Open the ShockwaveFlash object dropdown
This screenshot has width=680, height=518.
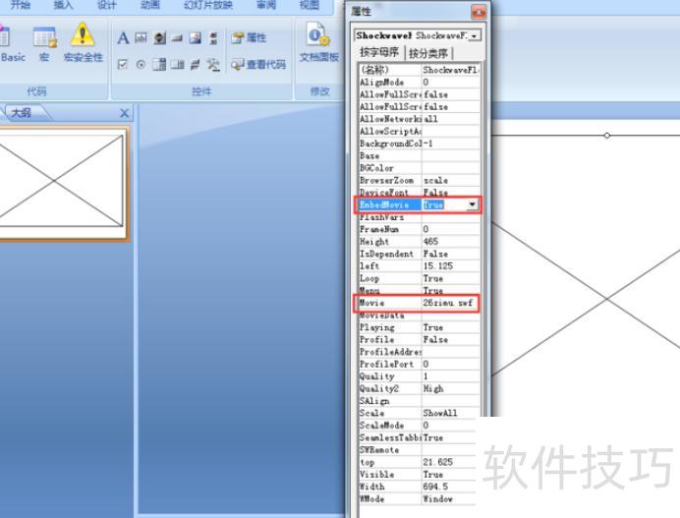tap(475, 35)
